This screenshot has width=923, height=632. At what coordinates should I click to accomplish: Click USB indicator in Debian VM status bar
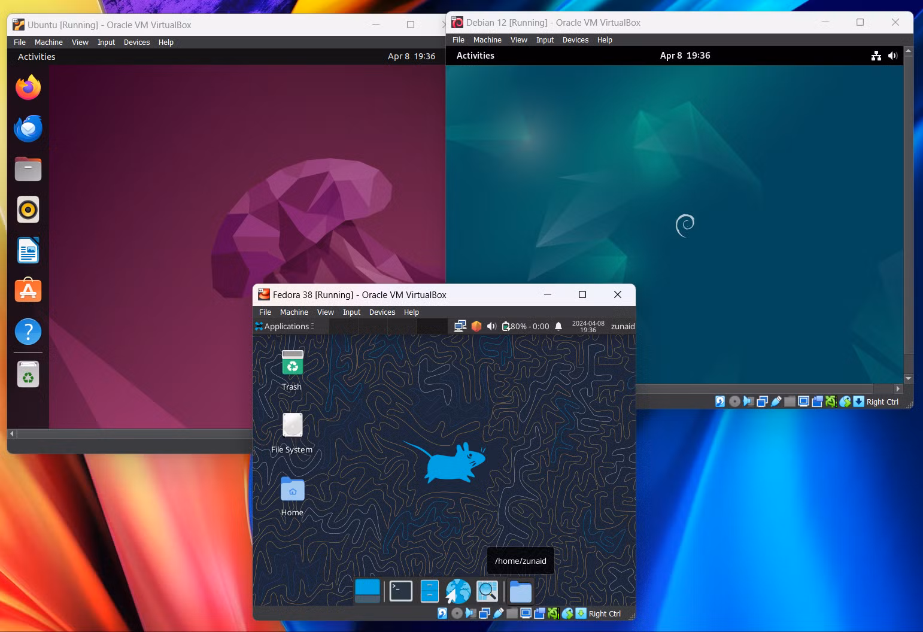776,402
